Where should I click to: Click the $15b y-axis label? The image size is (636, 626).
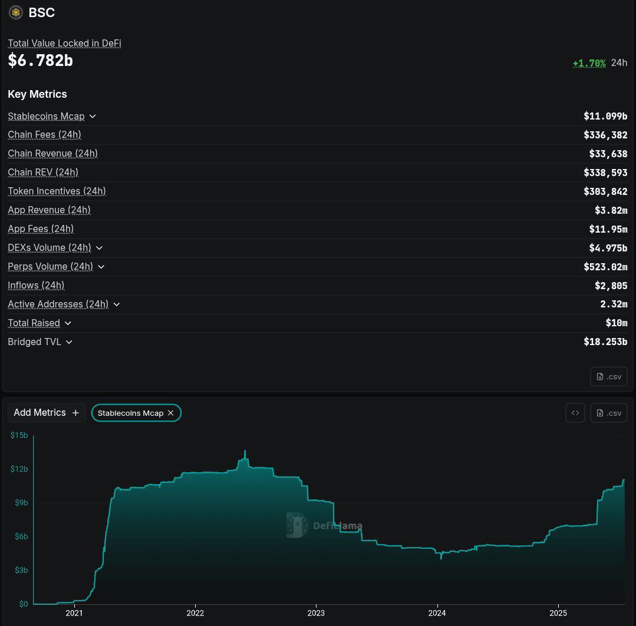pyautogui.click(x=19, y=435)
